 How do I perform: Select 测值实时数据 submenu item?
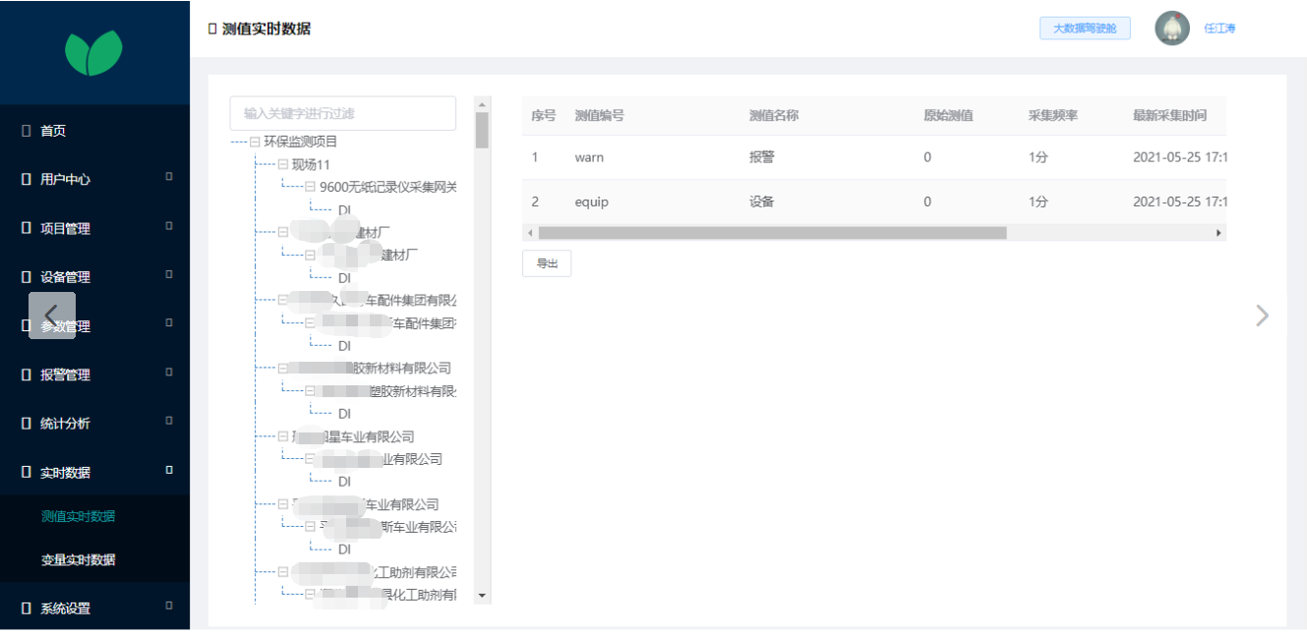[78, 516]
